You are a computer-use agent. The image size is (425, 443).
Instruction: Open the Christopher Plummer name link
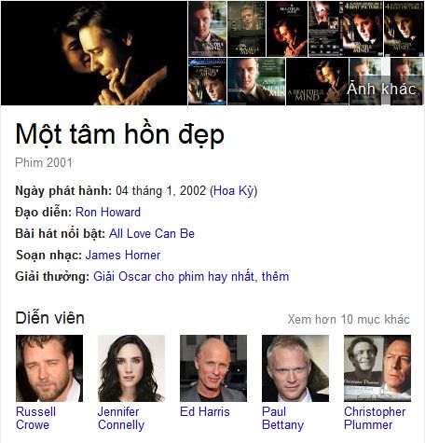point(375,418)
